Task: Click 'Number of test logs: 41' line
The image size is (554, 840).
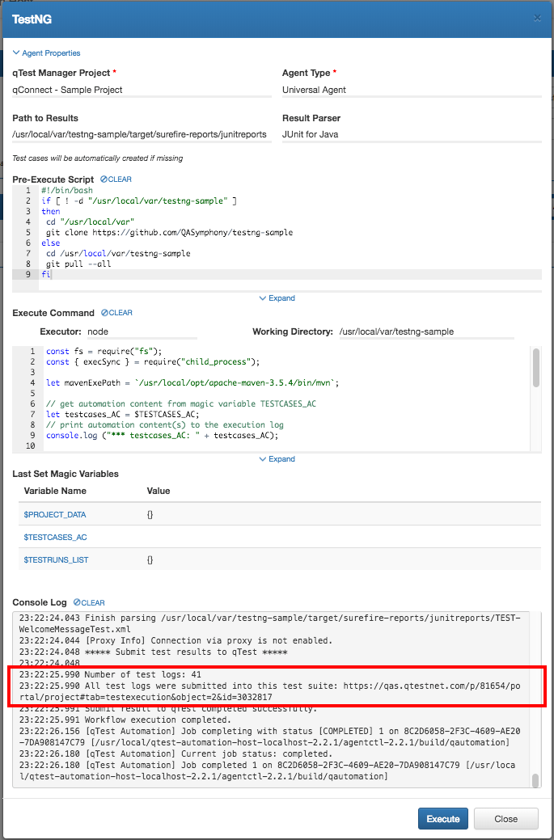Action: click(x=110, y=674)
